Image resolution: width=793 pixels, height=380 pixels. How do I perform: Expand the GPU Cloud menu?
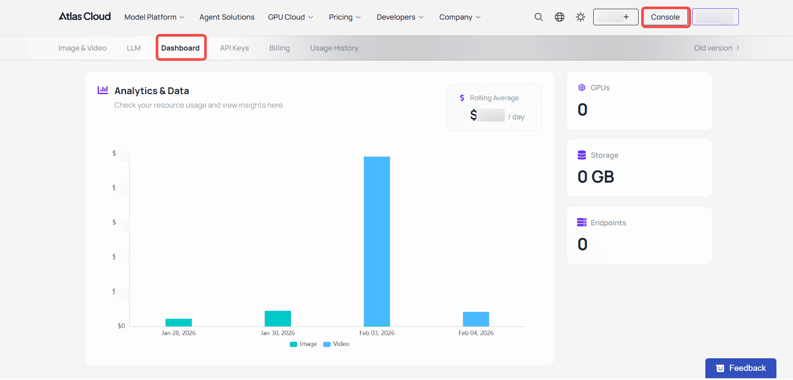291,17
